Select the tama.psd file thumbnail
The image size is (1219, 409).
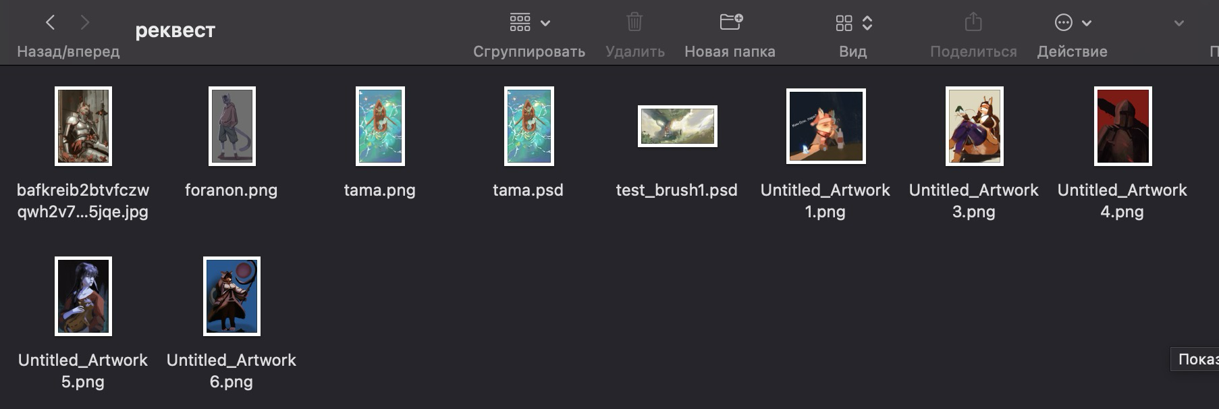point(529,126)
